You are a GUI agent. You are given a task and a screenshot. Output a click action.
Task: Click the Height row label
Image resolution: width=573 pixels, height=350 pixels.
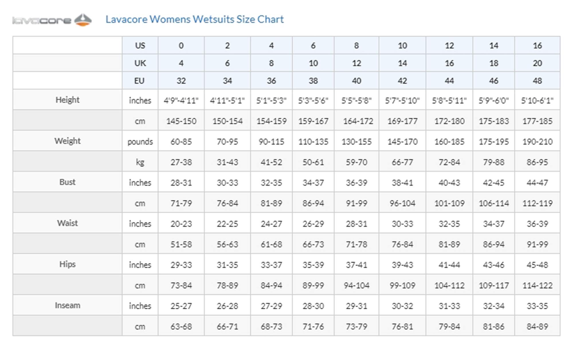[x=67, y=100]
